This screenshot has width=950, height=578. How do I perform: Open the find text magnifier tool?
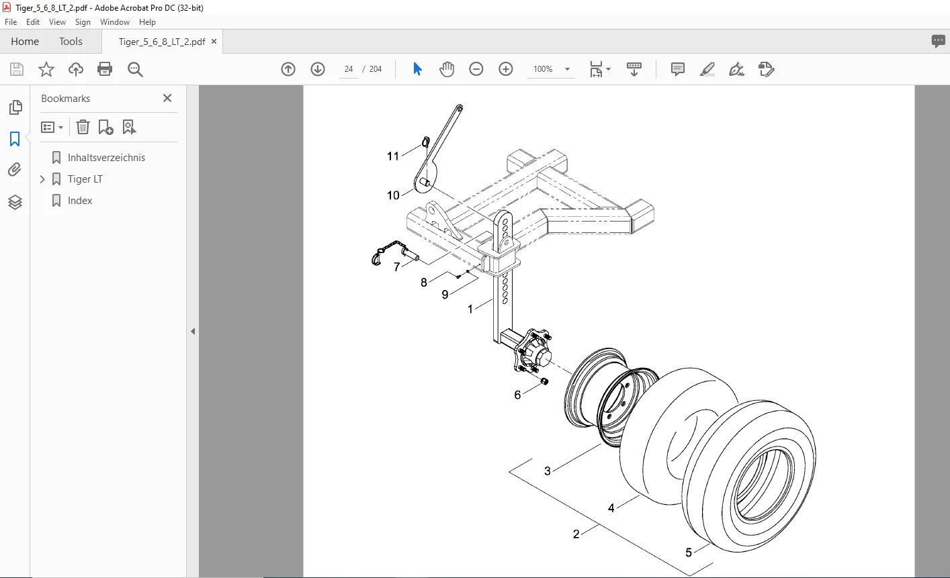(135, 69)
